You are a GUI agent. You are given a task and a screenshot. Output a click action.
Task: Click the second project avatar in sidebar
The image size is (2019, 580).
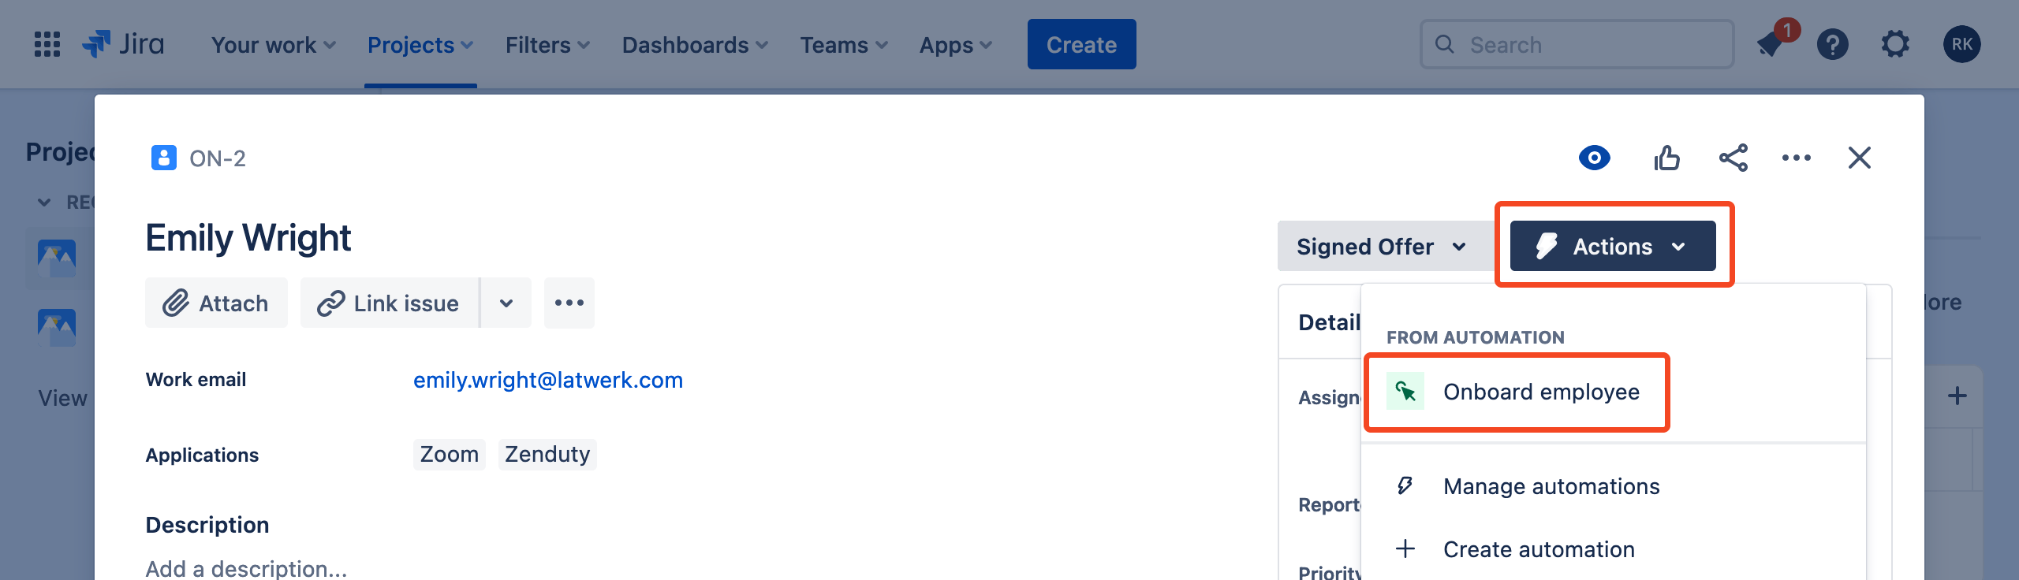[57, 326]
